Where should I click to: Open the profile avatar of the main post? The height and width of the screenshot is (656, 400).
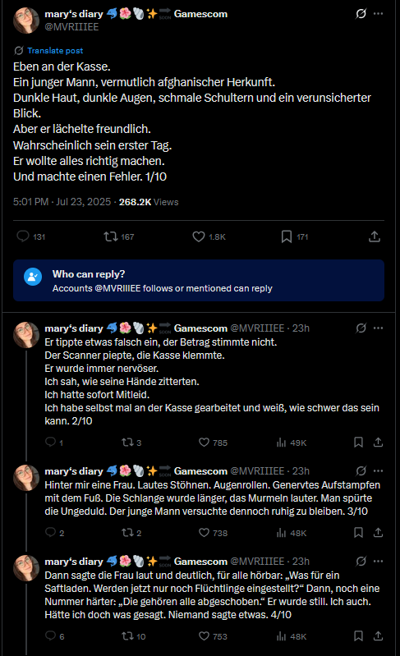(26, 20)
